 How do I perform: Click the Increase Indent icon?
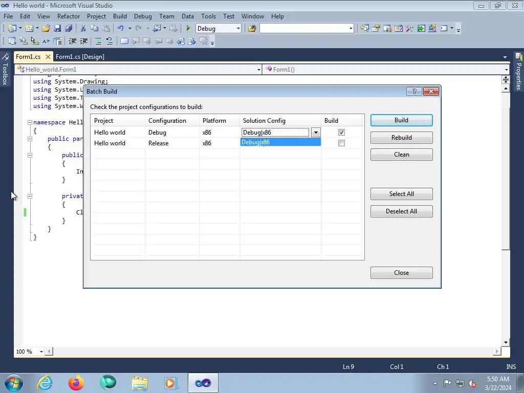pyautogui.click(x=83, y=41)
